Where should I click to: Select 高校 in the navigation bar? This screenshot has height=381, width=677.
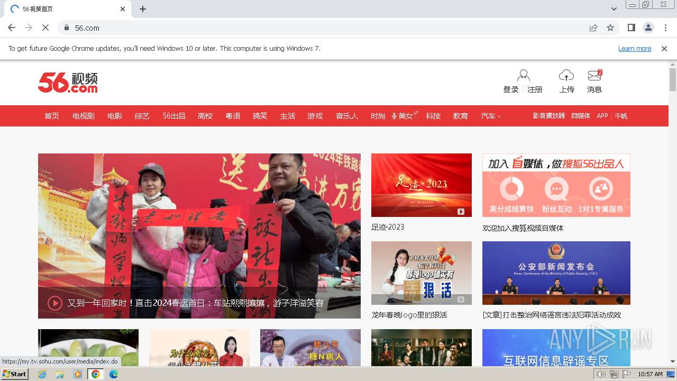[205, 116]
